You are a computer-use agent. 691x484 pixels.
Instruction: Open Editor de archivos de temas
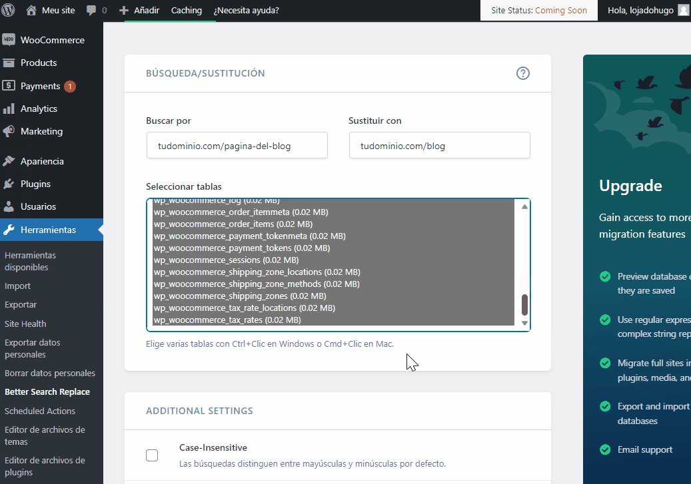coord(45,435)
